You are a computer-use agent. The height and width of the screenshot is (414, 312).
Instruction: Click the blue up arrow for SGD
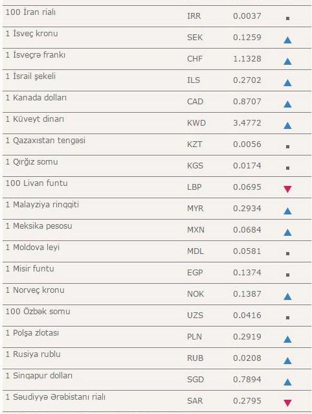[287, 382]
